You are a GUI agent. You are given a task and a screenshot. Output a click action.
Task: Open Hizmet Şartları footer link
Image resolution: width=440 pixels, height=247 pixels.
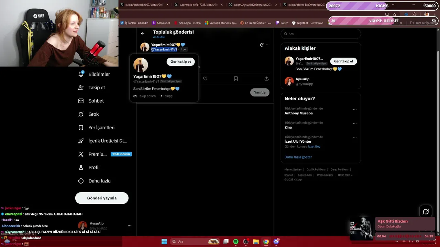[x=293, y=169]
